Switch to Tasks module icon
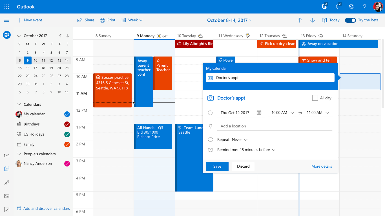The width and height of the screenshot is (385, 216). pyautogui.click(x=7, y=210)
